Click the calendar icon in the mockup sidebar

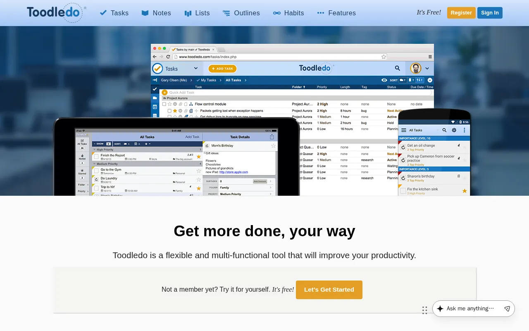point(155,107)
